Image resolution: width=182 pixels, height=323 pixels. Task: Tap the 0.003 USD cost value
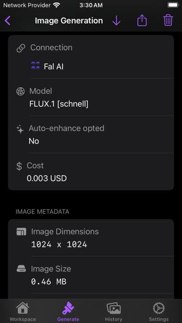(x=47, y=178)
